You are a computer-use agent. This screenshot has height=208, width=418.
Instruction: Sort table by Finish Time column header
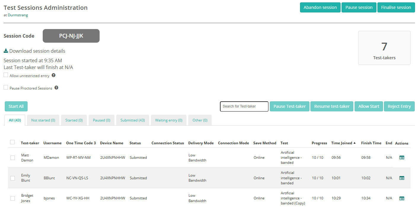(x=371, y=143)
